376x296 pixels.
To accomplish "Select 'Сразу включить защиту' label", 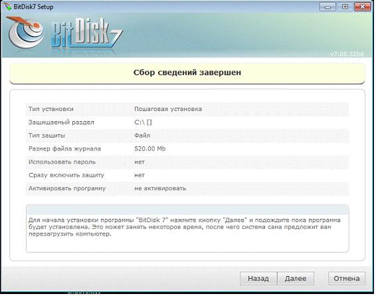I will click(x=66, y=175).
